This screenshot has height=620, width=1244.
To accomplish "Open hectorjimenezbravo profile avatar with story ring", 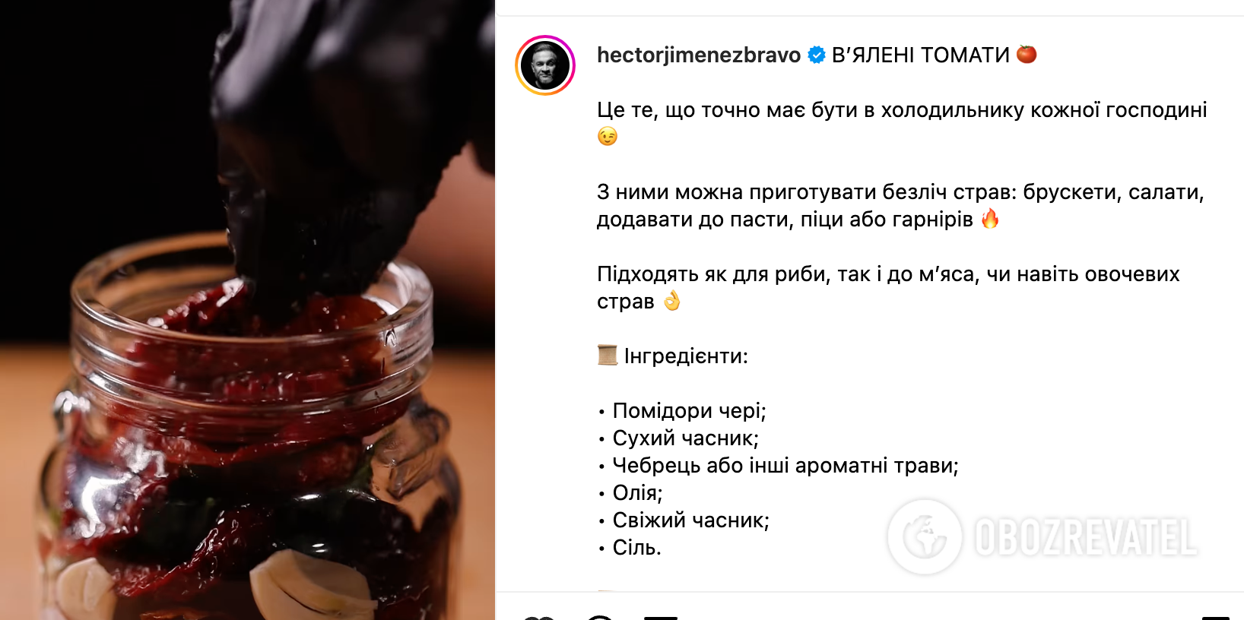I will click(x=545, y=65).
